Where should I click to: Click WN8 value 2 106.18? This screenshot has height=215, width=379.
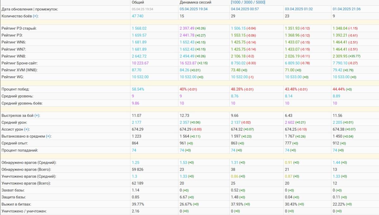pyautogui.click(x=238, y=56)
